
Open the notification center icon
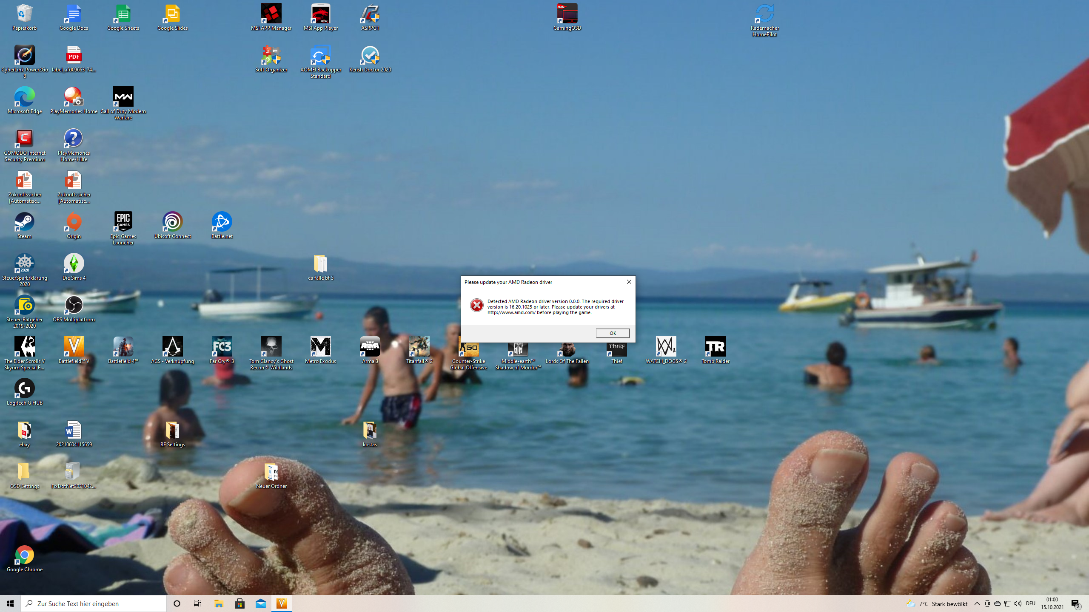(x=1076, y=603)
